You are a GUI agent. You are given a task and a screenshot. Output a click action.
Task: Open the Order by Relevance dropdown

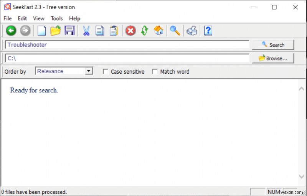[x=64, y=71]
